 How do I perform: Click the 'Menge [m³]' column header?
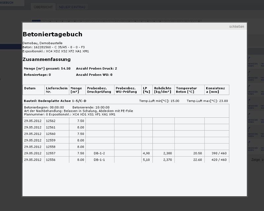pyautogui.click(x=77, y=90)
